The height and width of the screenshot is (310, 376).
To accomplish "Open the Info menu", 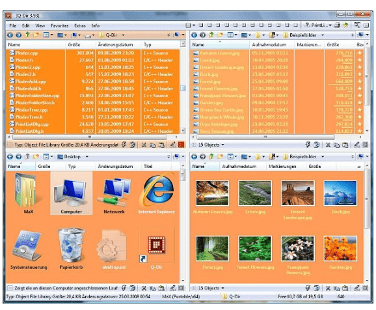I will [x=95, y=25].
